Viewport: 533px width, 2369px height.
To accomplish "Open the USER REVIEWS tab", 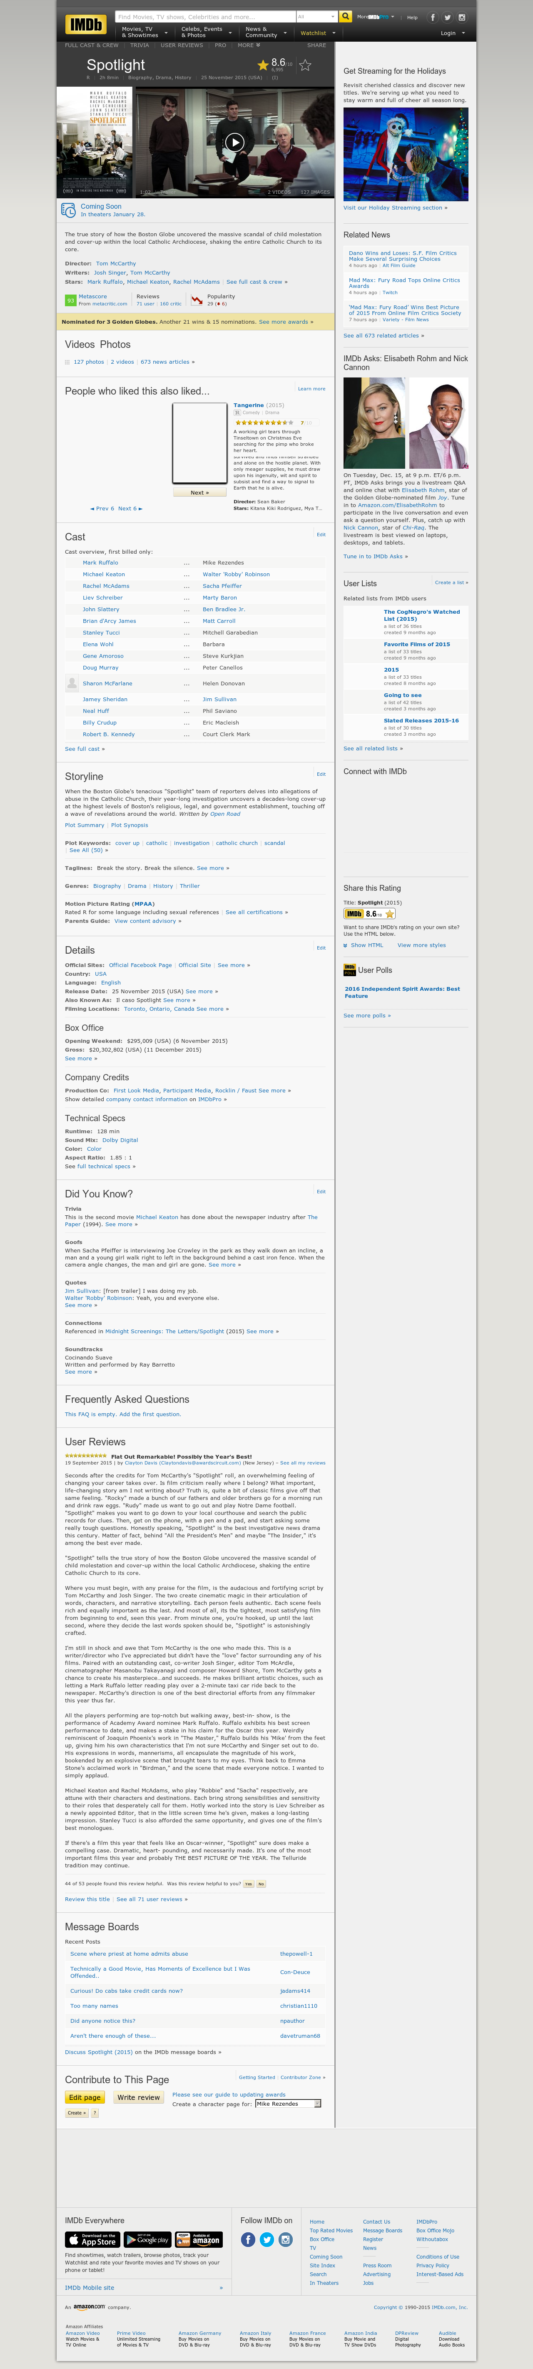I will 182,45.
